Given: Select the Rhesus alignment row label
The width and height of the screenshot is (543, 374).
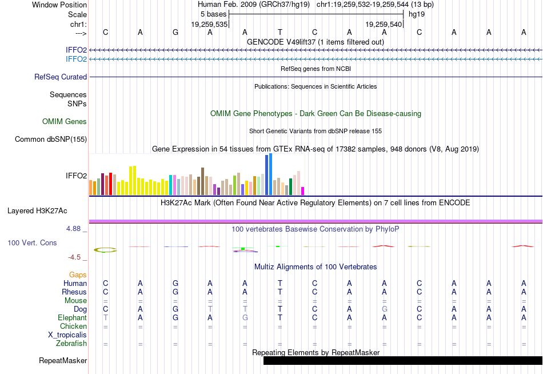Looking at the screenshot, I should coord(74,292).
